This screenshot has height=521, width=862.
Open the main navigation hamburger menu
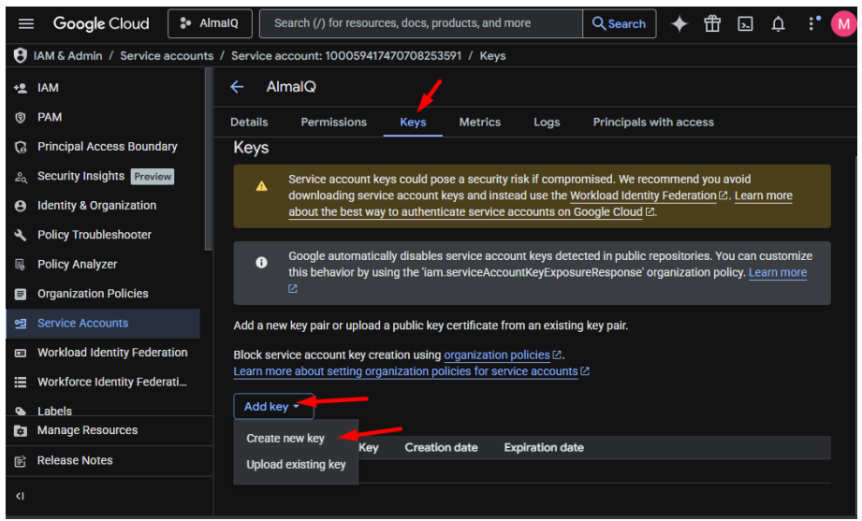(26, 23)
